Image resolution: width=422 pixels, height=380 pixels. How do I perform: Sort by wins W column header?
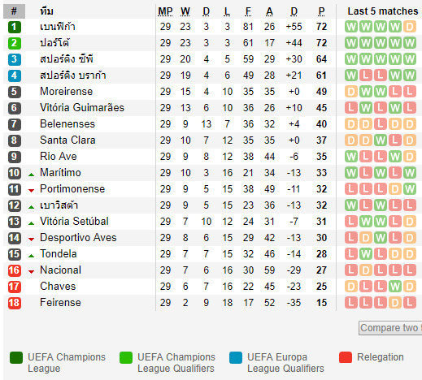(185, 11)
